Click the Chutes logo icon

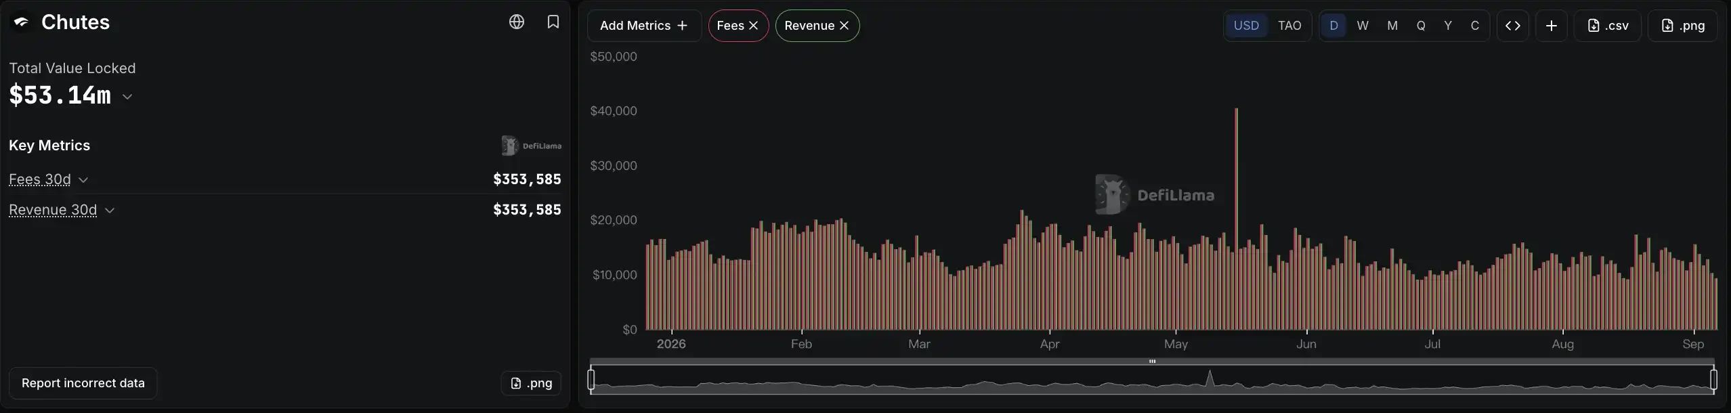pyautogui.click(x=21, y=22)
